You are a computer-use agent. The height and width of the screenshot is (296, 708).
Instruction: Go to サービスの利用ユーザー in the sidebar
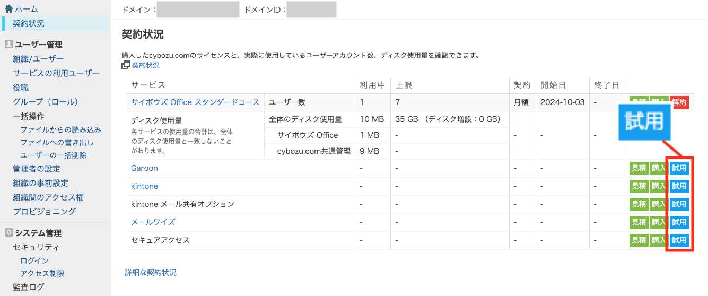tap(56, 73)
